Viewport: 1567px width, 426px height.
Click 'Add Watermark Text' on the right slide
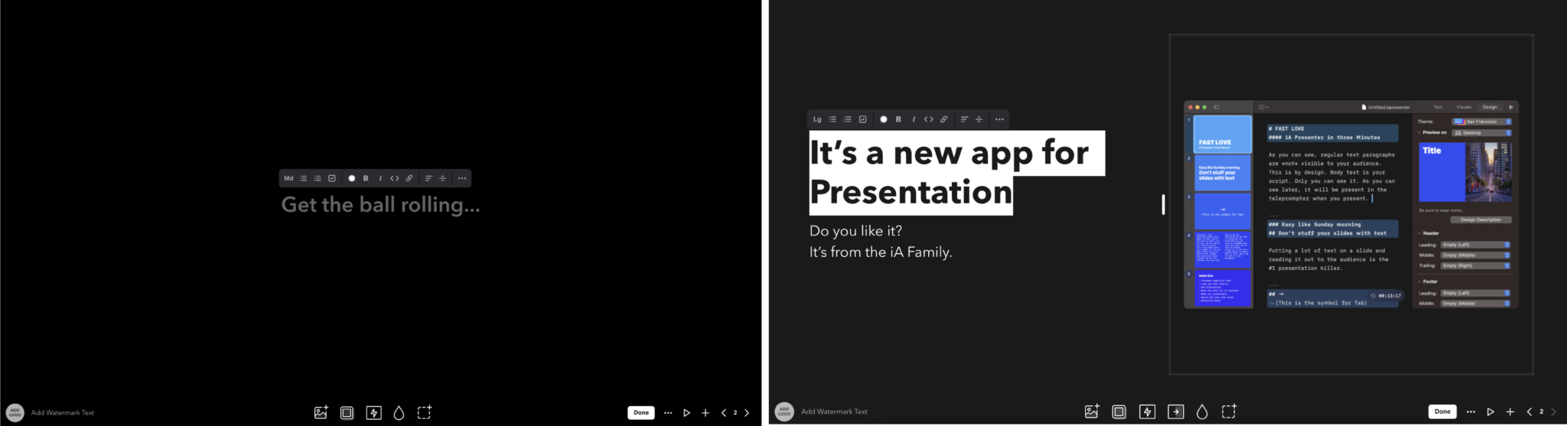[x=834, y=411]
